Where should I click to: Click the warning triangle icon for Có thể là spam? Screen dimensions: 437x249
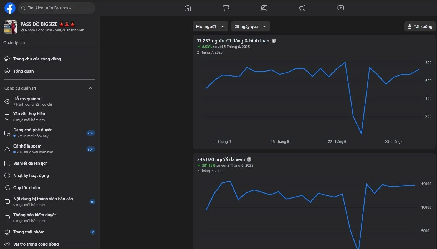point(7,149)
